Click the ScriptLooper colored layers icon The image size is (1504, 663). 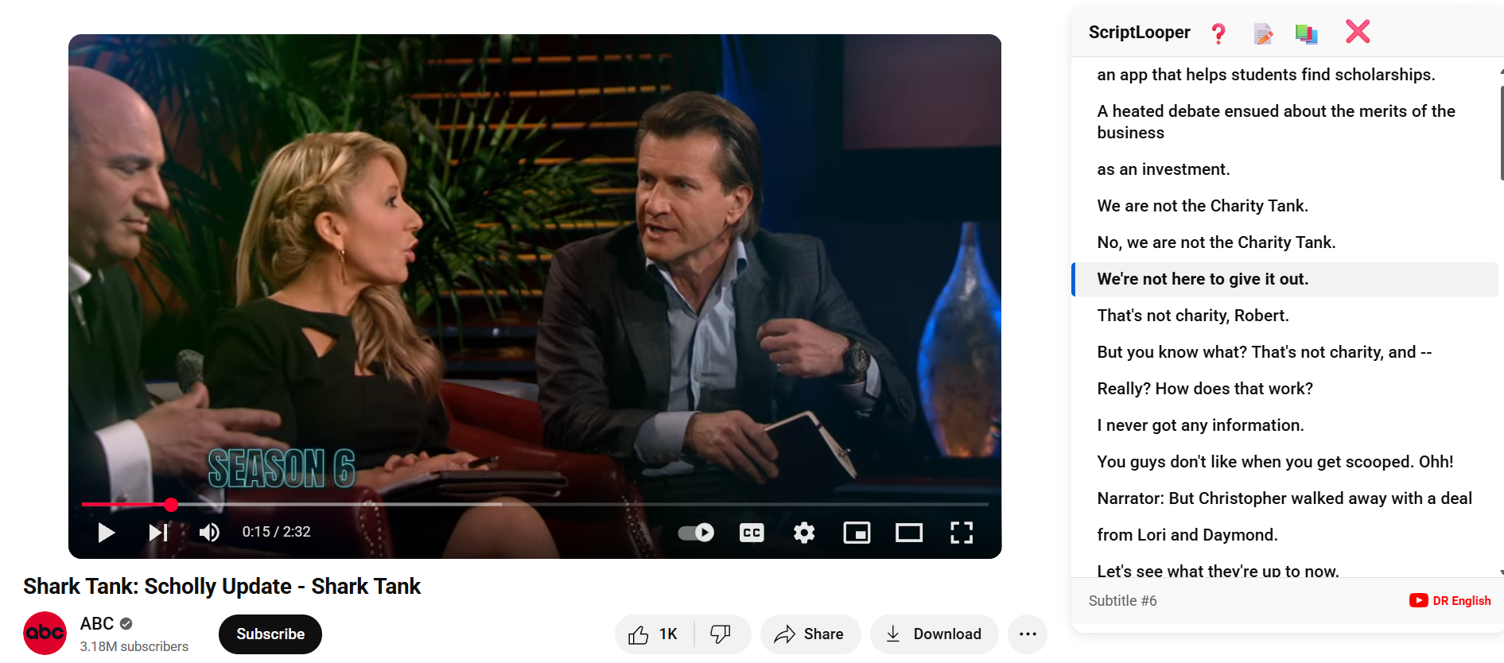[1306, 33]
